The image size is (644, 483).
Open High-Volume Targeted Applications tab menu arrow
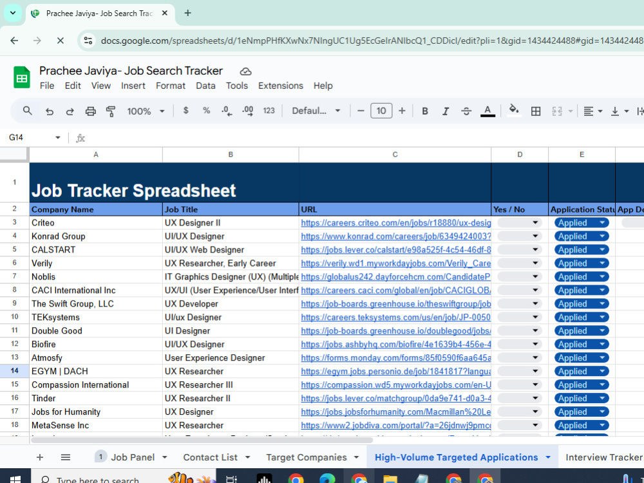tap(548, 457)
